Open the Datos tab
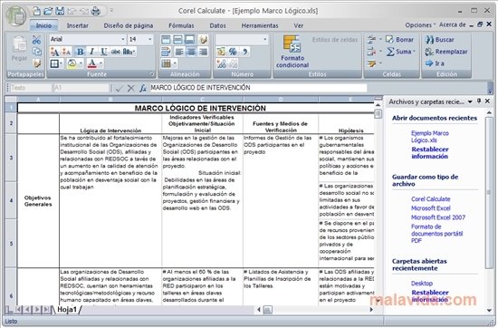Viewport: 498px width, 328px height. pyautogui.click(x=217, y=25)
